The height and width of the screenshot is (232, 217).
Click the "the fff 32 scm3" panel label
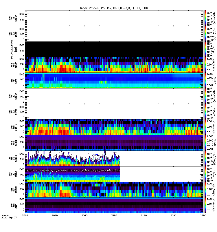[13, 174]
